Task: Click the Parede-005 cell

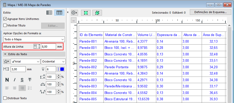Action: 91,99
